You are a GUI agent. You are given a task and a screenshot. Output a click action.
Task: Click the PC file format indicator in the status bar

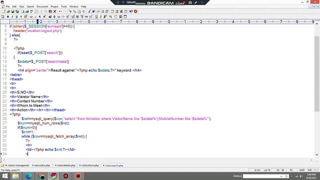(x=291, y=170)
